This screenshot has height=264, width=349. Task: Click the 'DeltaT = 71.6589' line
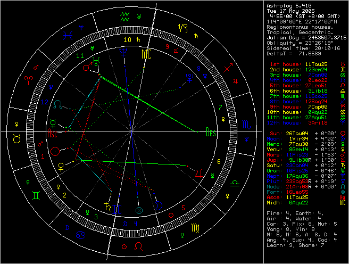point(294,54)
